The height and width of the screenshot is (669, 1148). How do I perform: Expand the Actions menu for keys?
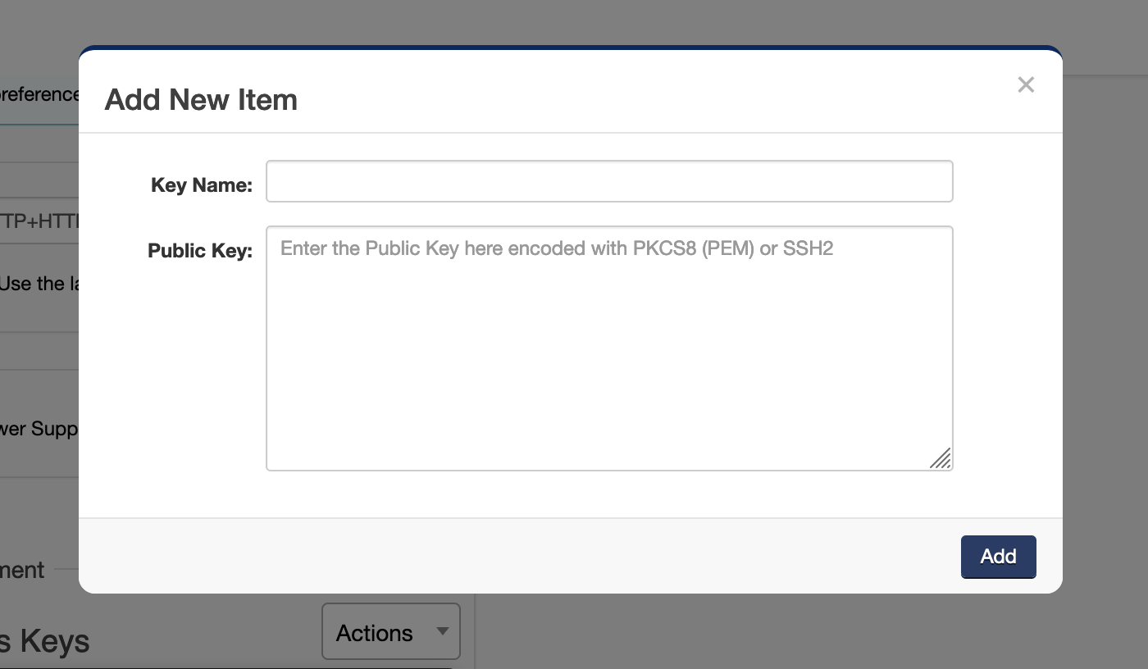pos(390,631)
